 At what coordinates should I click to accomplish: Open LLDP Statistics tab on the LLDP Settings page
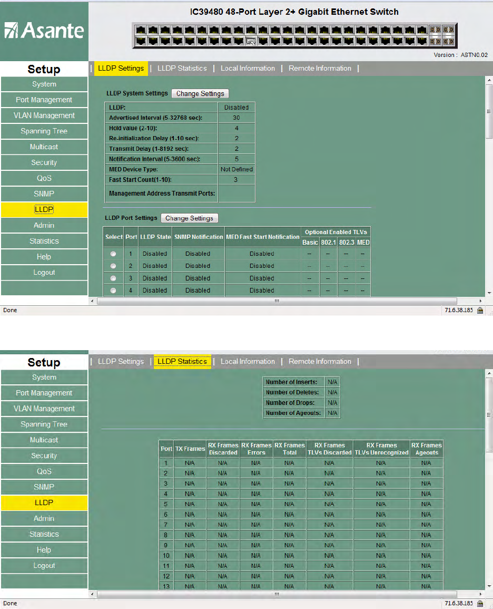pyautogui.click(x=182, y=69)
